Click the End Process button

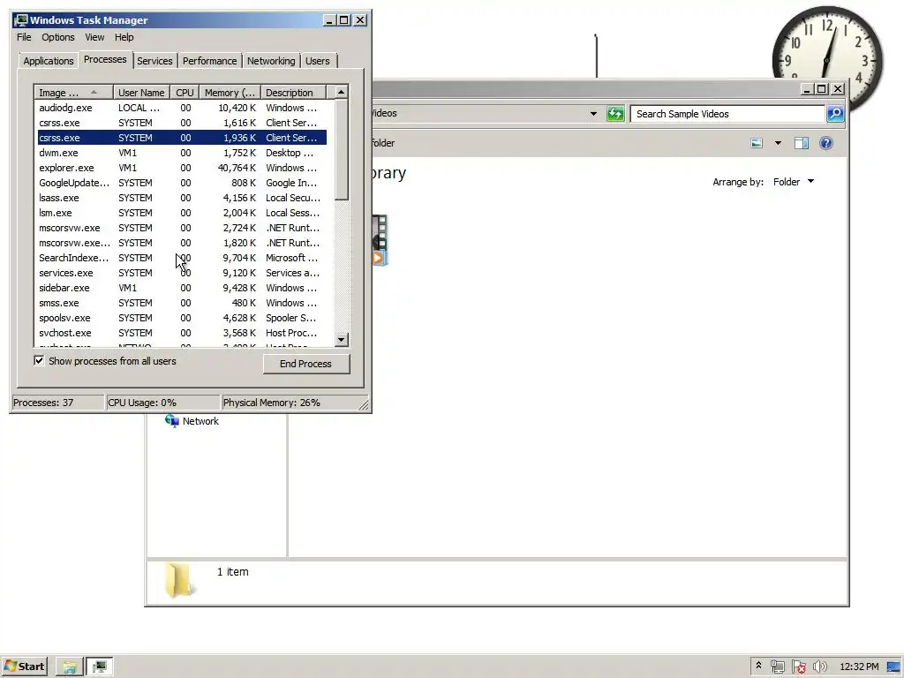pos(306,364)
